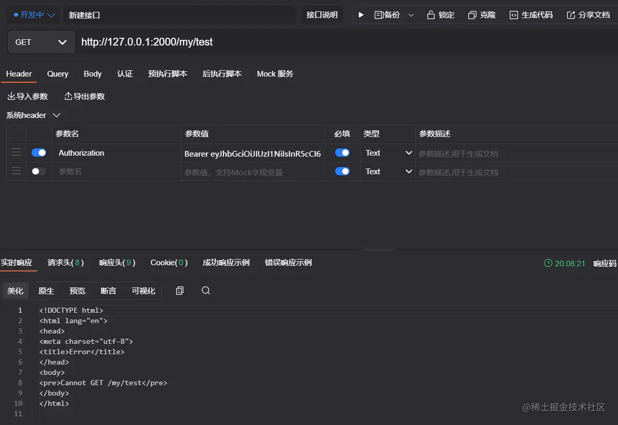Click drag handle of empty parameter row
This screenshot has height=425, width=618.
click(16, 171)
